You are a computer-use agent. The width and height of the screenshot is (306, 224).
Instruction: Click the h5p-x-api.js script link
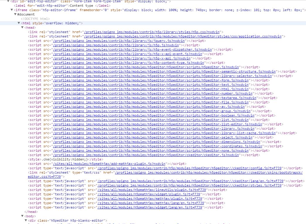(122, 58)
